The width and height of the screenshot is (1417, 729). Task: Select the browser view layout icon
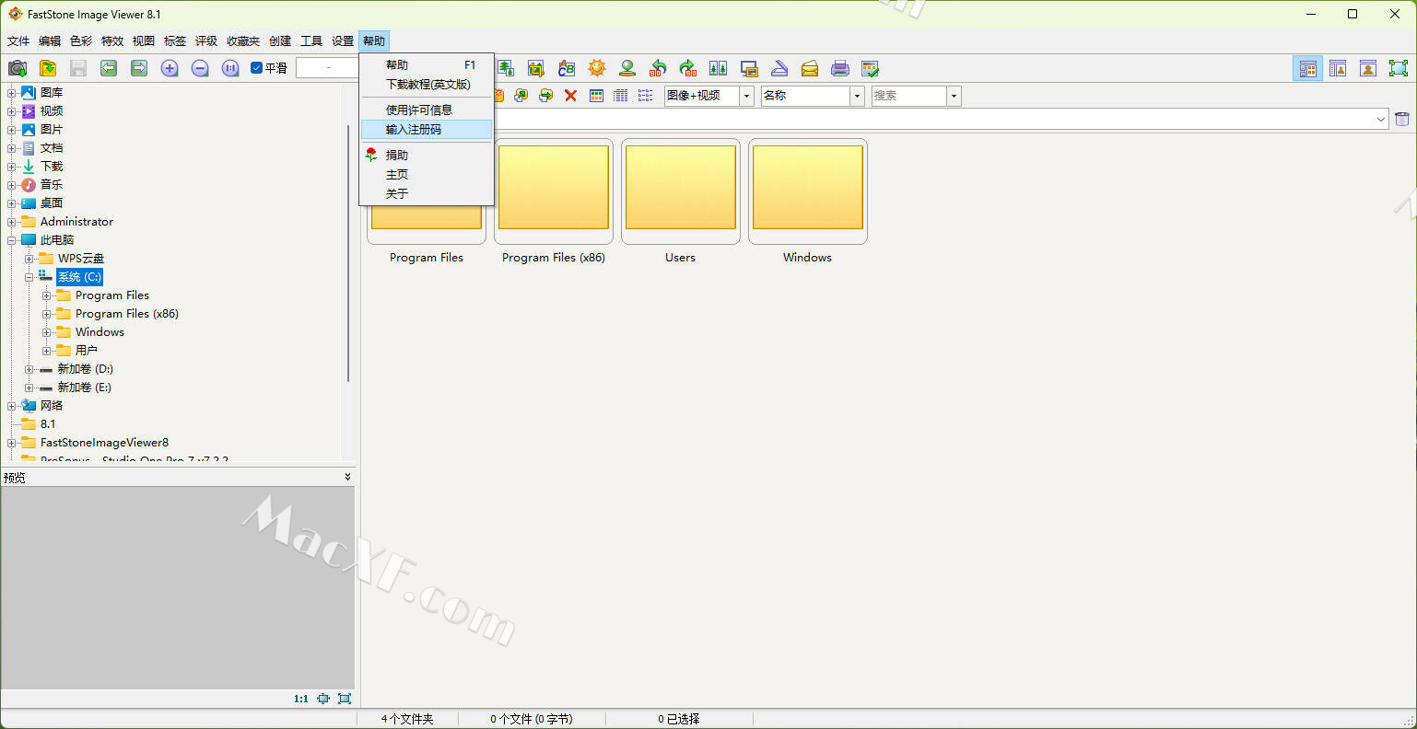1307,68
